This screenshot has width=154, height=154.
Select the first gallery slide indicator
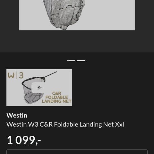click(x=71, y=61)
